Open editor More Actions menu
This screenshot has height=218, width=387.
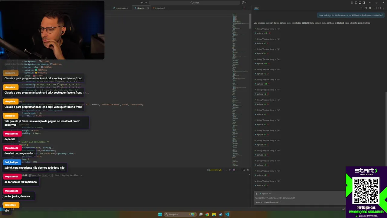tap(248, 8)
